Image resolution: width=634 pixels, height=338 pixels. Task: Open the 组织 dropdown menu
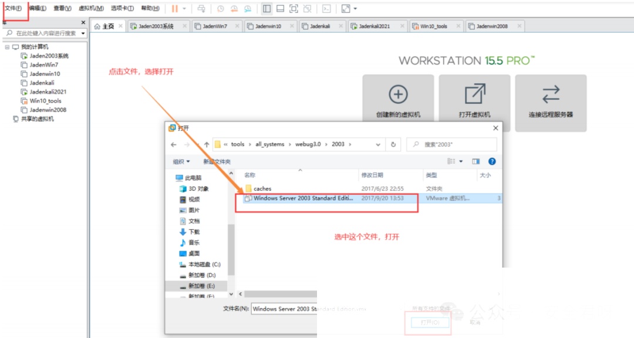tap(181, 162)
